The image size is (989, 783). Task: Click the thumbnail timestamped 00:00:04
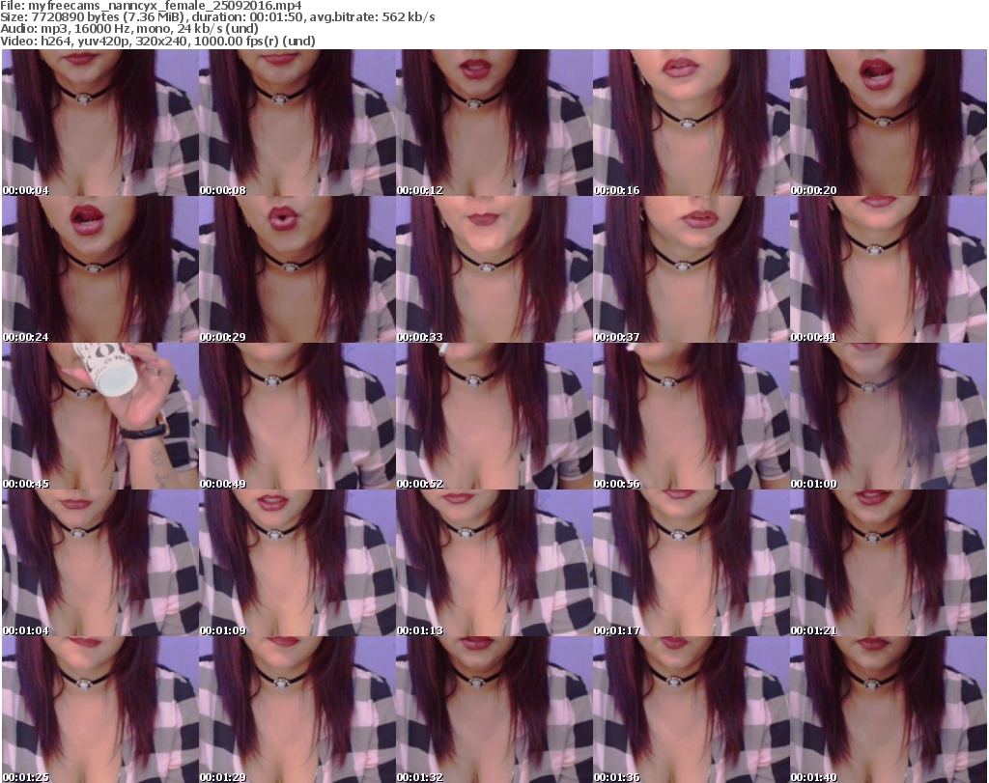99,123
